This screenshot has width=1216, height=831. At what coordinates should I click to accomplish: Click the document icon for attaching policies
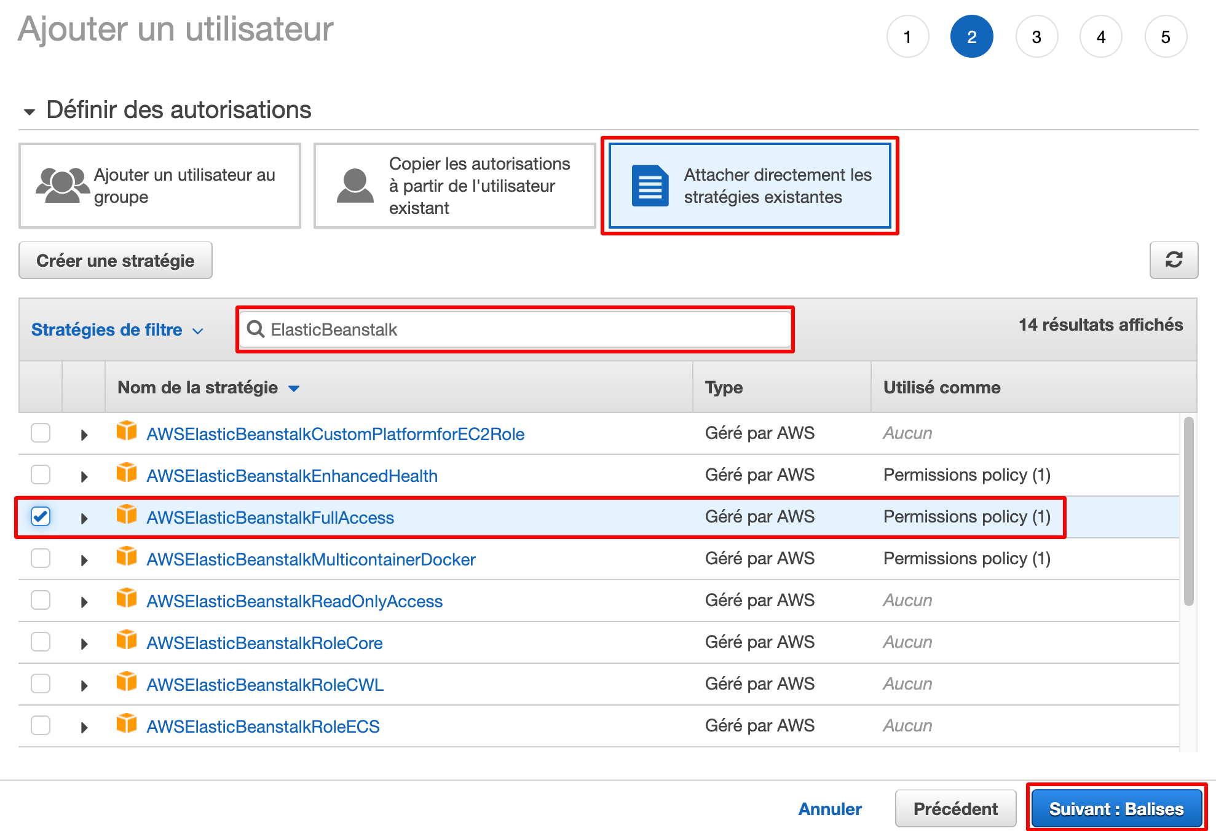650,186
